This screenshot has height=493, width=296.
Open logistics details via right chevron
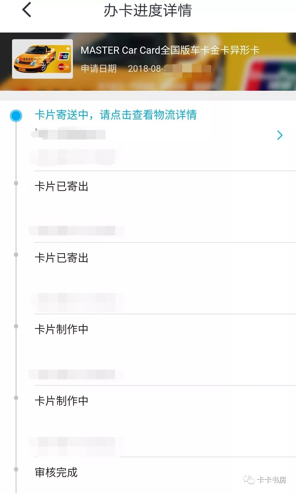point(280,135)
